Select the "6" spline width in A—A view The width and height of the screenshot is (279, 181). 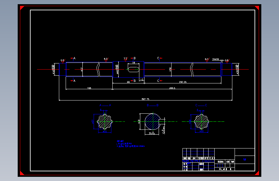(x=101, y=110)
